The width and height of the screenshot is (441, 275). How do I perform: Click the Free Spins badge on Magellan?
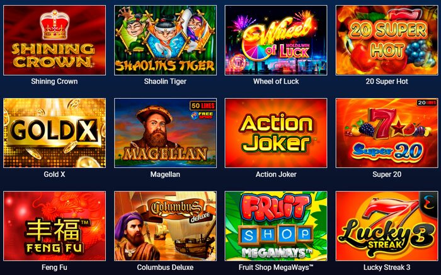203,115
